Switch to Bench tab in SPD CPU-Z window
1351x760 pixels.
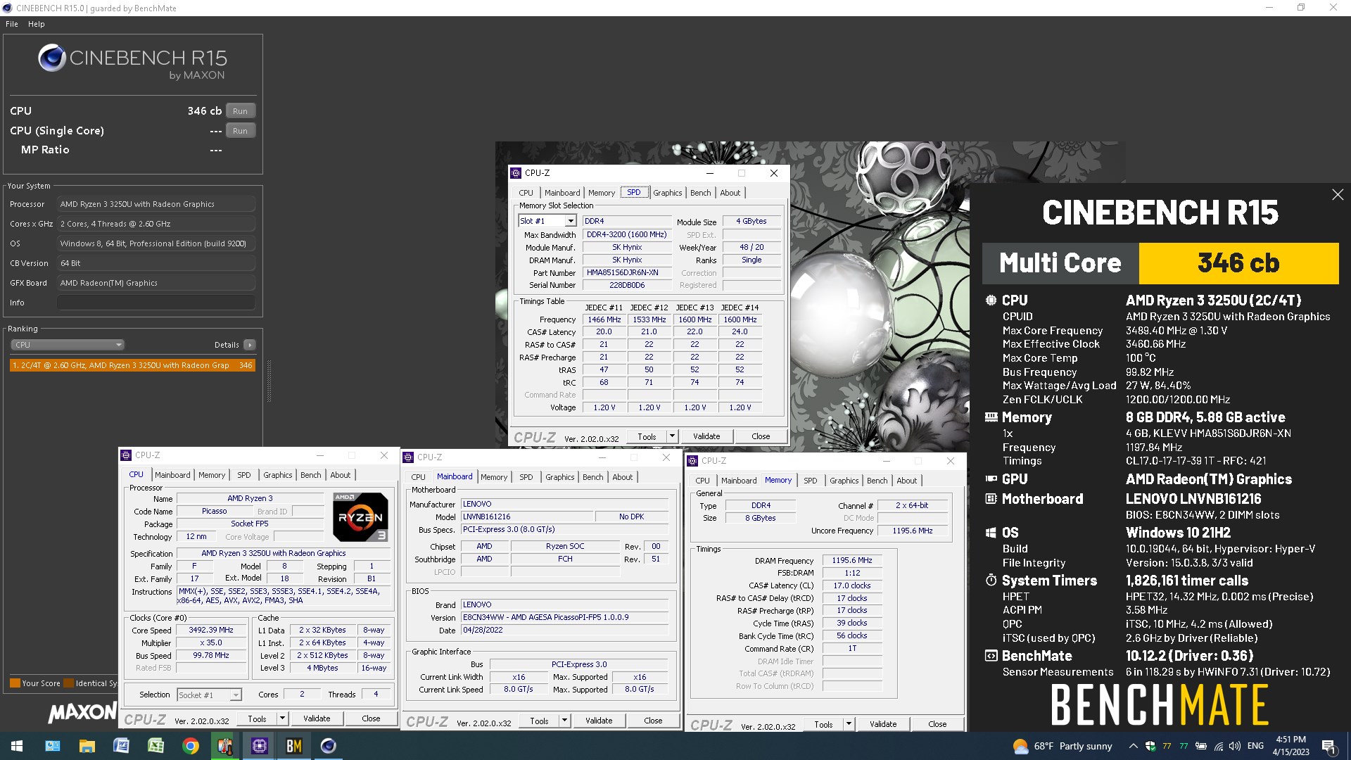click(x=700, y=193)
